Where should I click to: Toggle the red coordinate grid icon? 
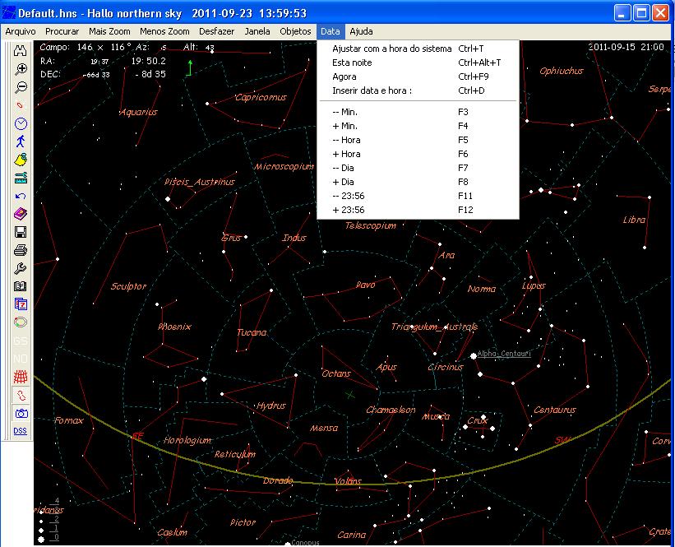21,377
